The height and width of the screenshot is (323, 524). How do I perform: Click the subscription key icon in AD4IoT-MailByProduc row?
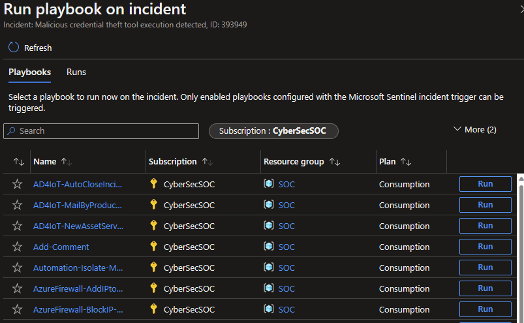click(x=154, y=204)
